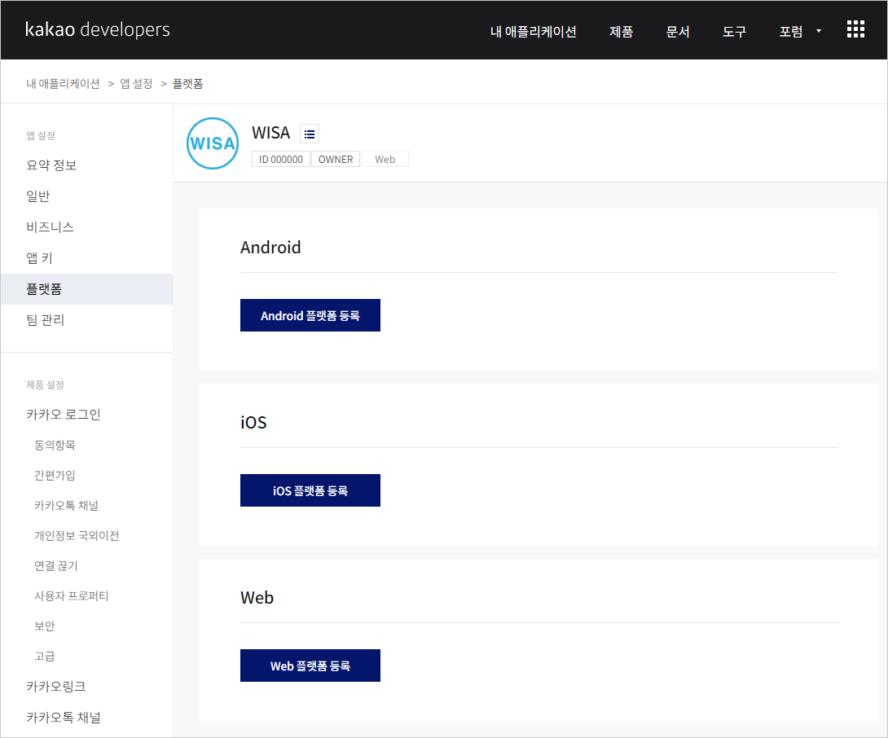This screenshot has height=738, width=888.
Task: Click the Android 플랫폼 등록 button
Action: tap(310, 315)
